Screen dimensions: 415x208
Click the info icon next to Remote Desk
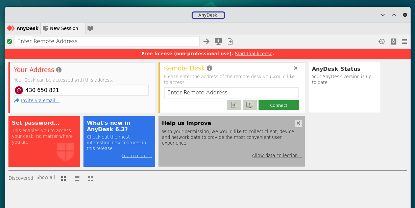tap(210, 68)
